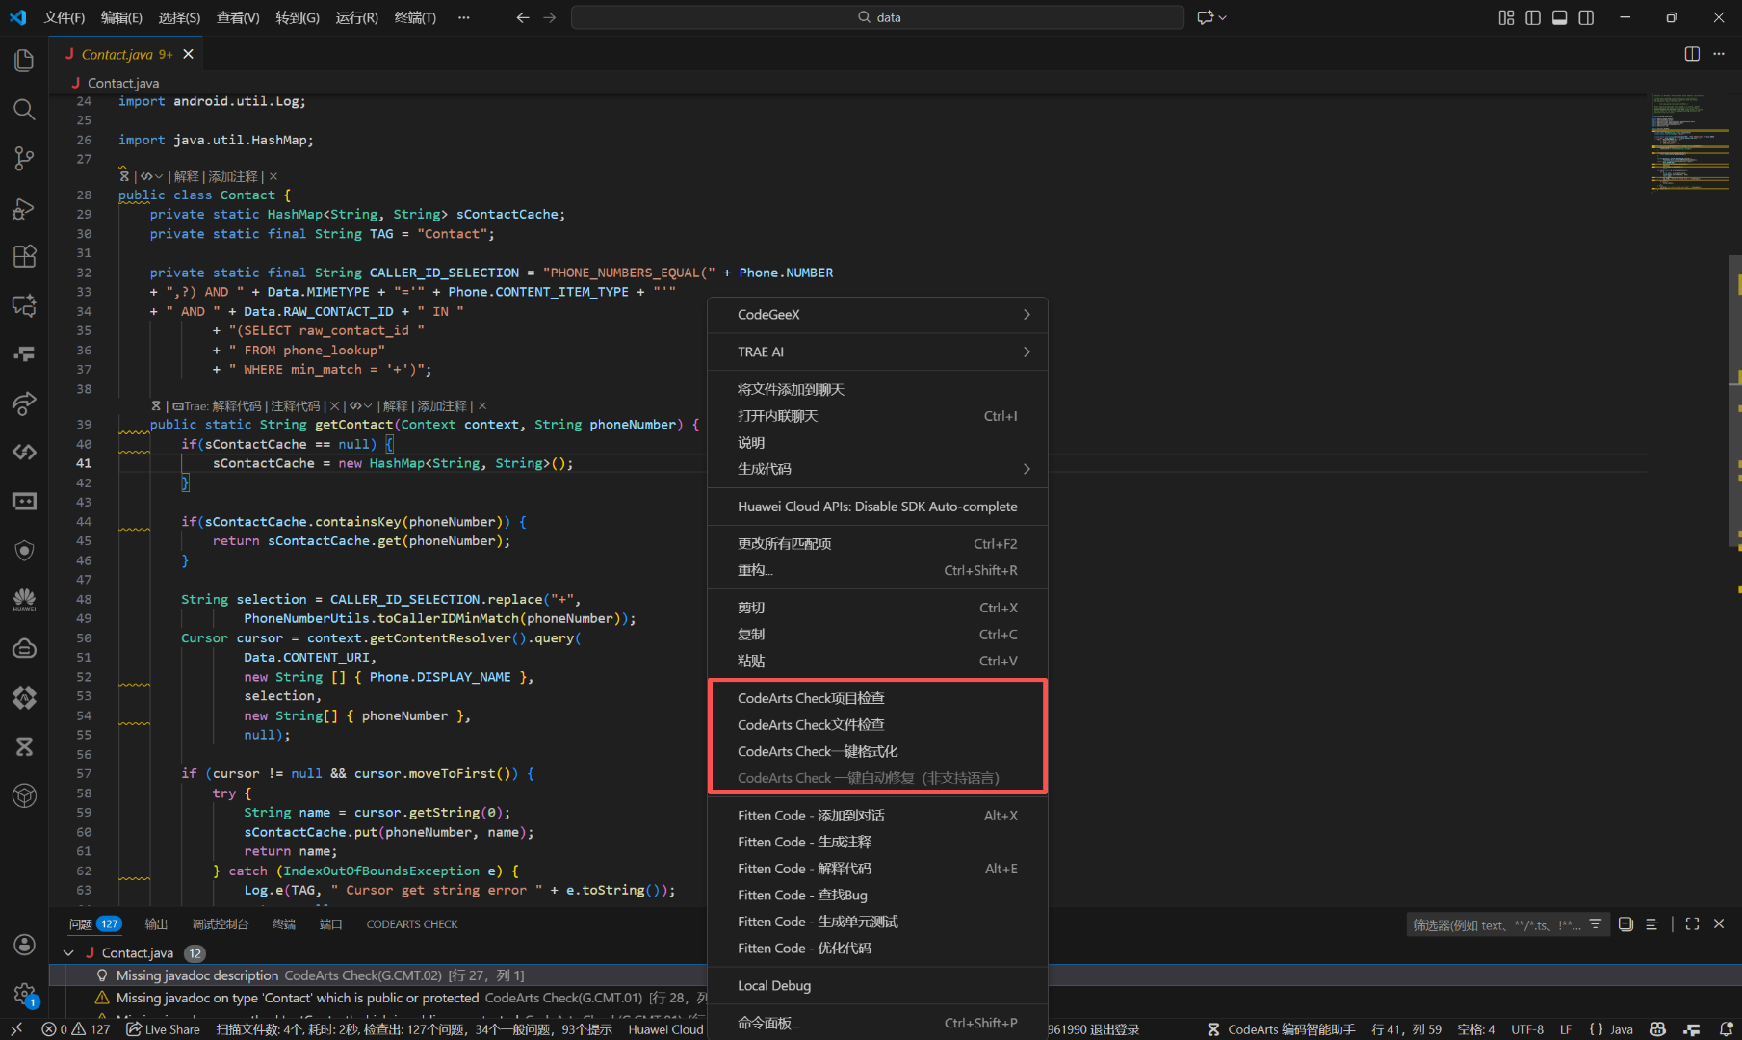Screen dimensions: 1742x1040
Task: Maximize the bottom panel size
Action: 1692,924
